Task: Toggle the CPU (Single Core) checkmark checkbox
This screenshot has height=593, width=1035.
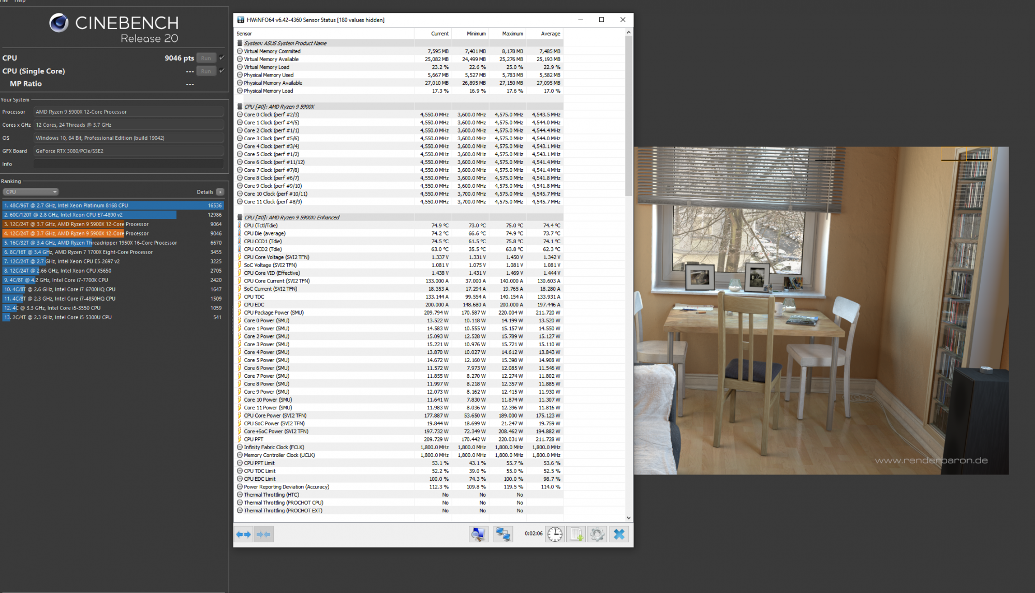Action: click(x=222, y=70)
